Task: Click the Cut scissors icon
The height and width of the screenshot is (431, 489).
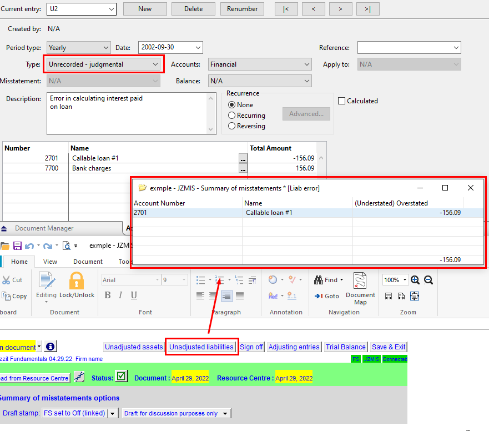Action: pos(6,280)
